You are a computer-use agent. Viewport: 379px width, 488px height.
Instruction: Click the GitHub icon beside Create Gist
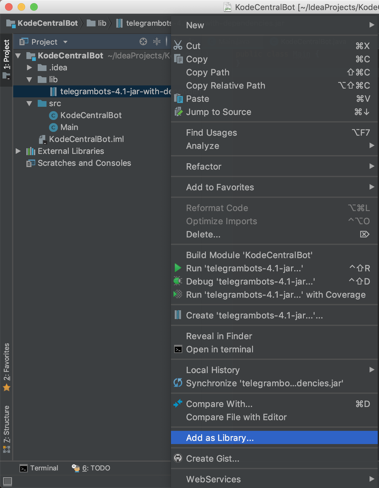(178, 458)
